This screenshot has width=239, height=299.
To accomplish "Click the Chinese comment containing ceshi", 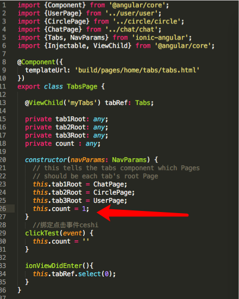I will point(66,225).
